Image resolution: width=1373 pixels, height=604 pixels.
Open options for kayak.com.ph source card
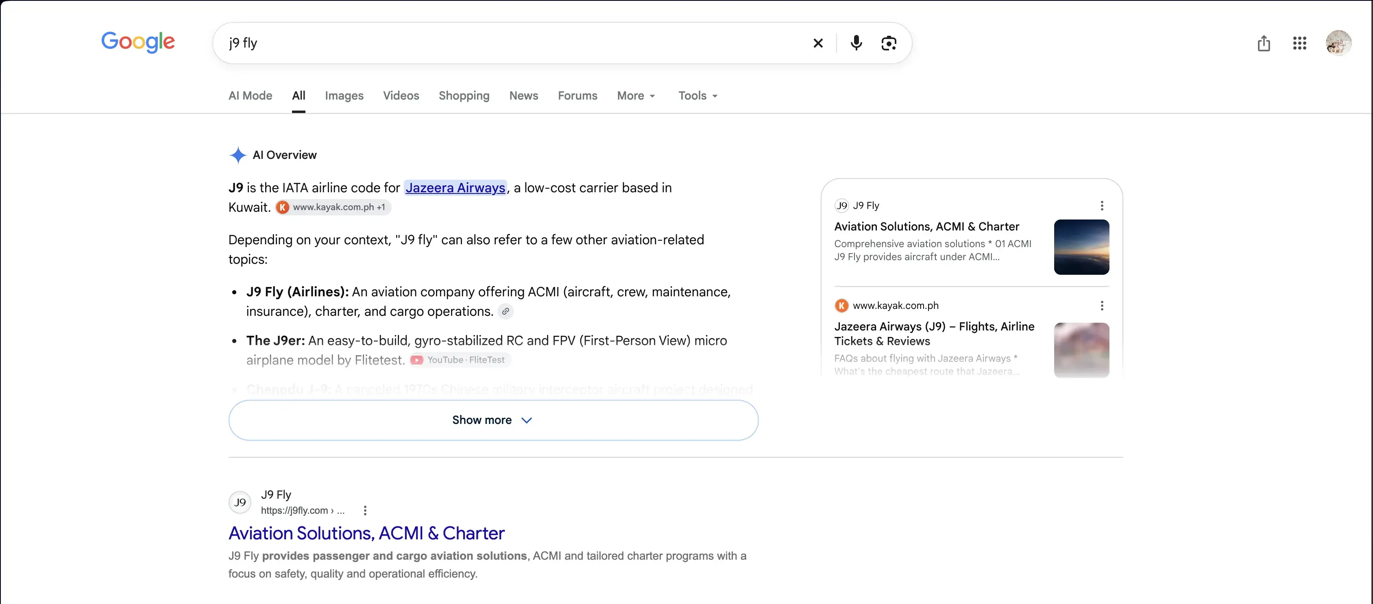pyautogui.click(x=1102, y=306)
